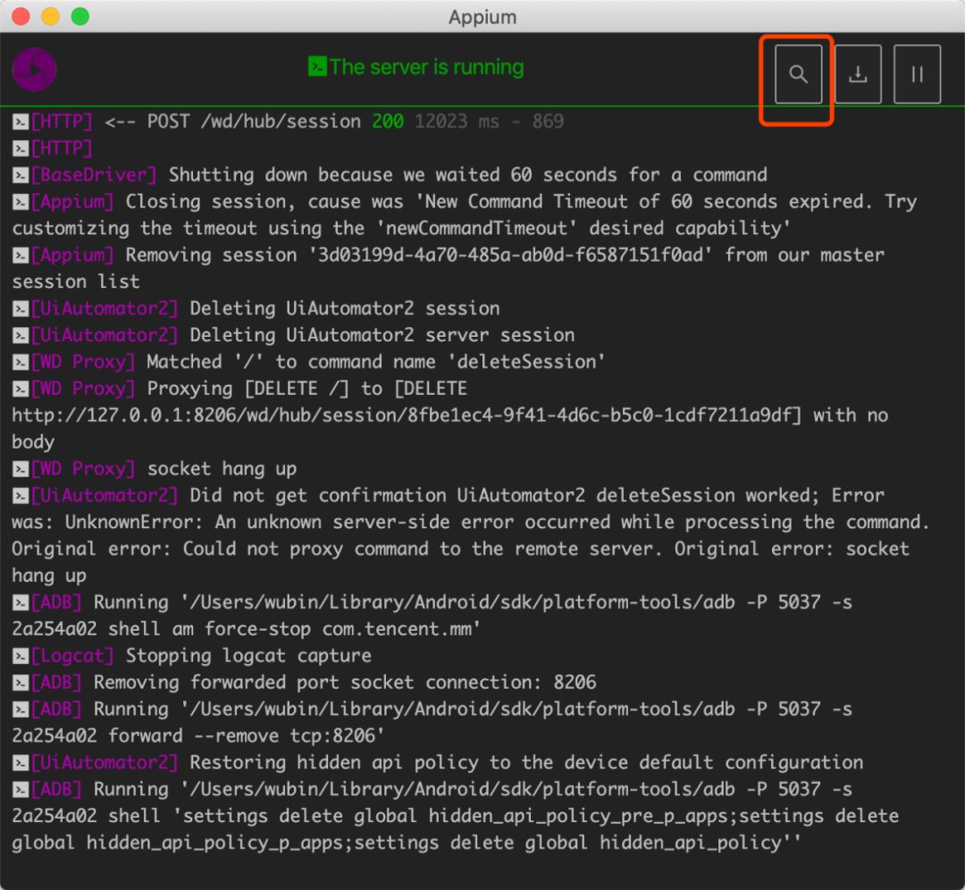This screenshot has width=965, height=890.
Task: Click the terminal icon beside the [Appium] closing session entry
Action: point(20,201)
